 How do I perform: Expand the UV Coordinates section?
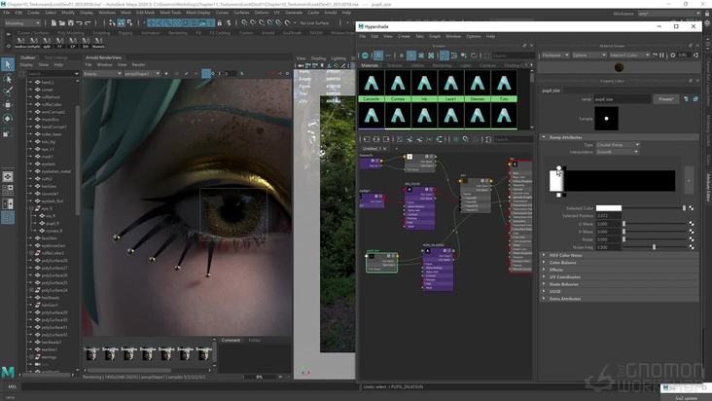pos(564,276)
